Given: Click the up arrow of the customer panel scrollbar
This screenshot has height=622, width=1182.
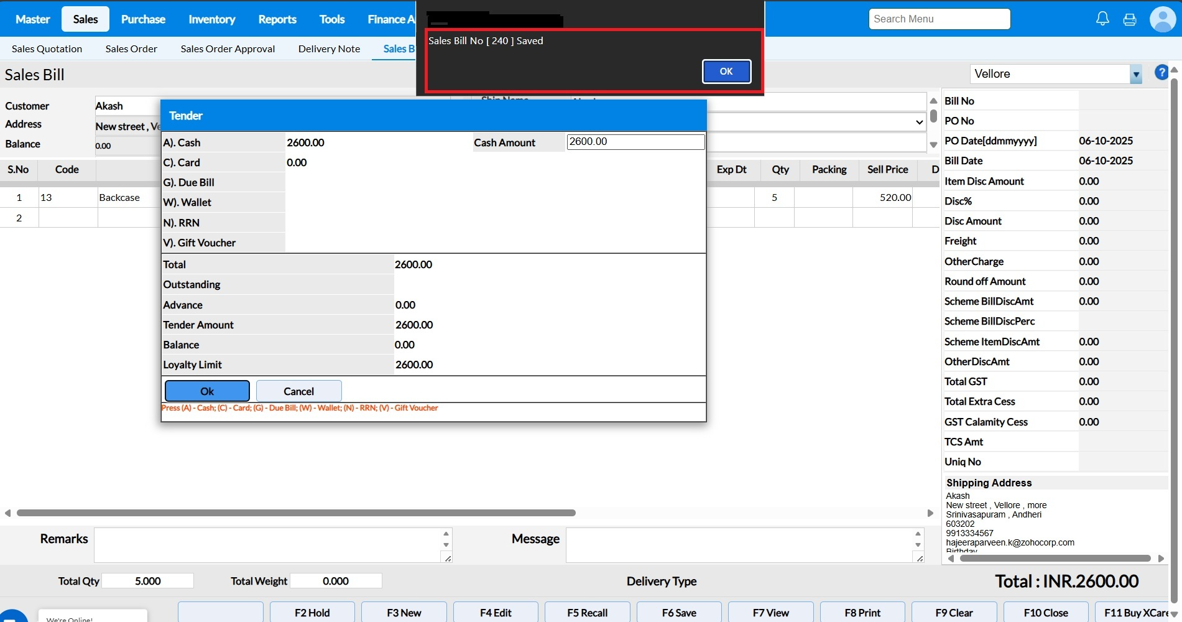Looking at the screenshot, I should click(933, 101).
